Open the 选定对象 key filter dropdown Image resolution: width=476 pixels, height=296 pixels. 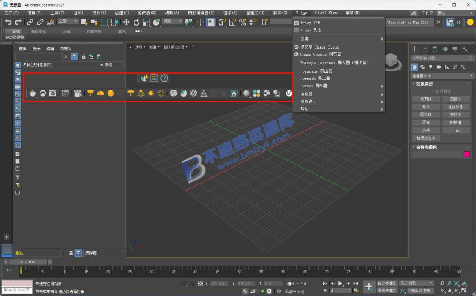click(416, 283)
